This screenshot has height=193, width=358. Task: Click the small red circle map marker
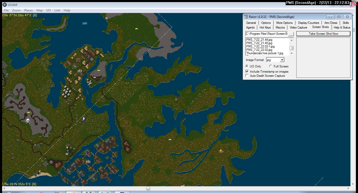(x=176, y=100)
